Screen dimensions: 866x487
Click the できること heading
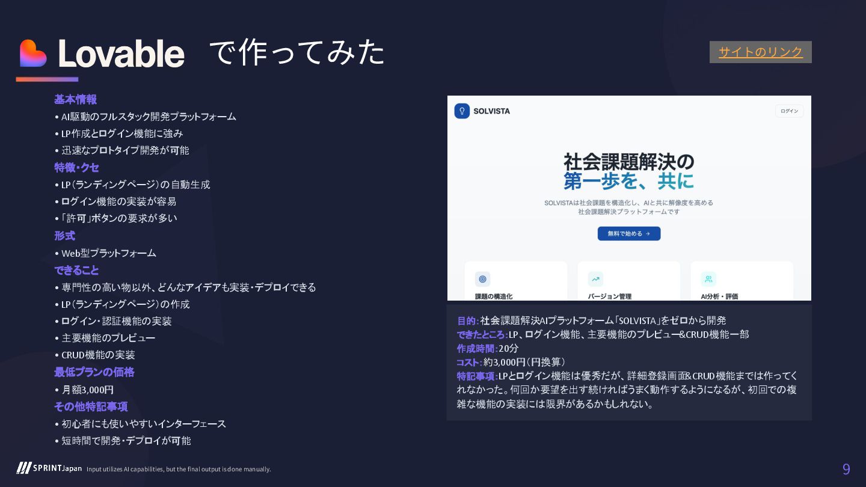coord(76,270)
